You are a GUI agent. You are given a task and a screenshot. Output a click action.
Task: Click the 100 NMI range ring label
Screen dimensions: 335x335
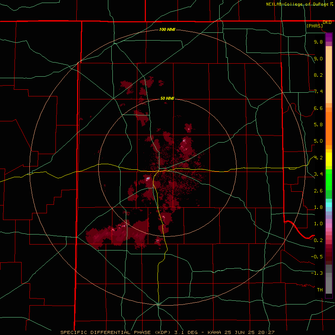click(167, 29)
